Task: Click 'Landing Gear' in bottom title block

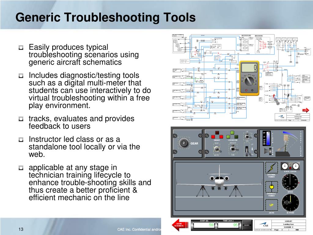Action: [x=288, y=224]
